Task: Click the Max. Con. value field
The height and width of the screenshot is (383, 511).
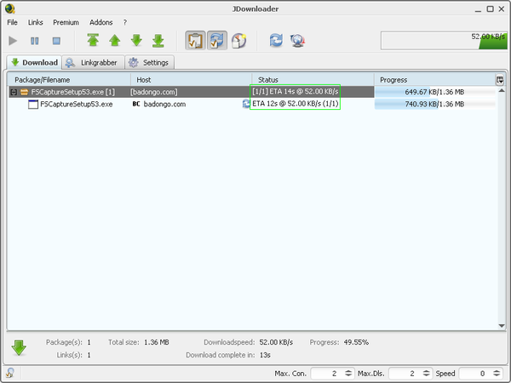Action: (327, 374)
